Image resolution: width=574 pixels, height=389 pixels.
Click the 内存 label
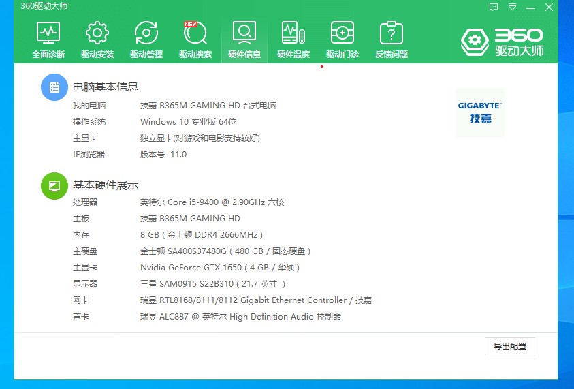(x=81, y=235)
